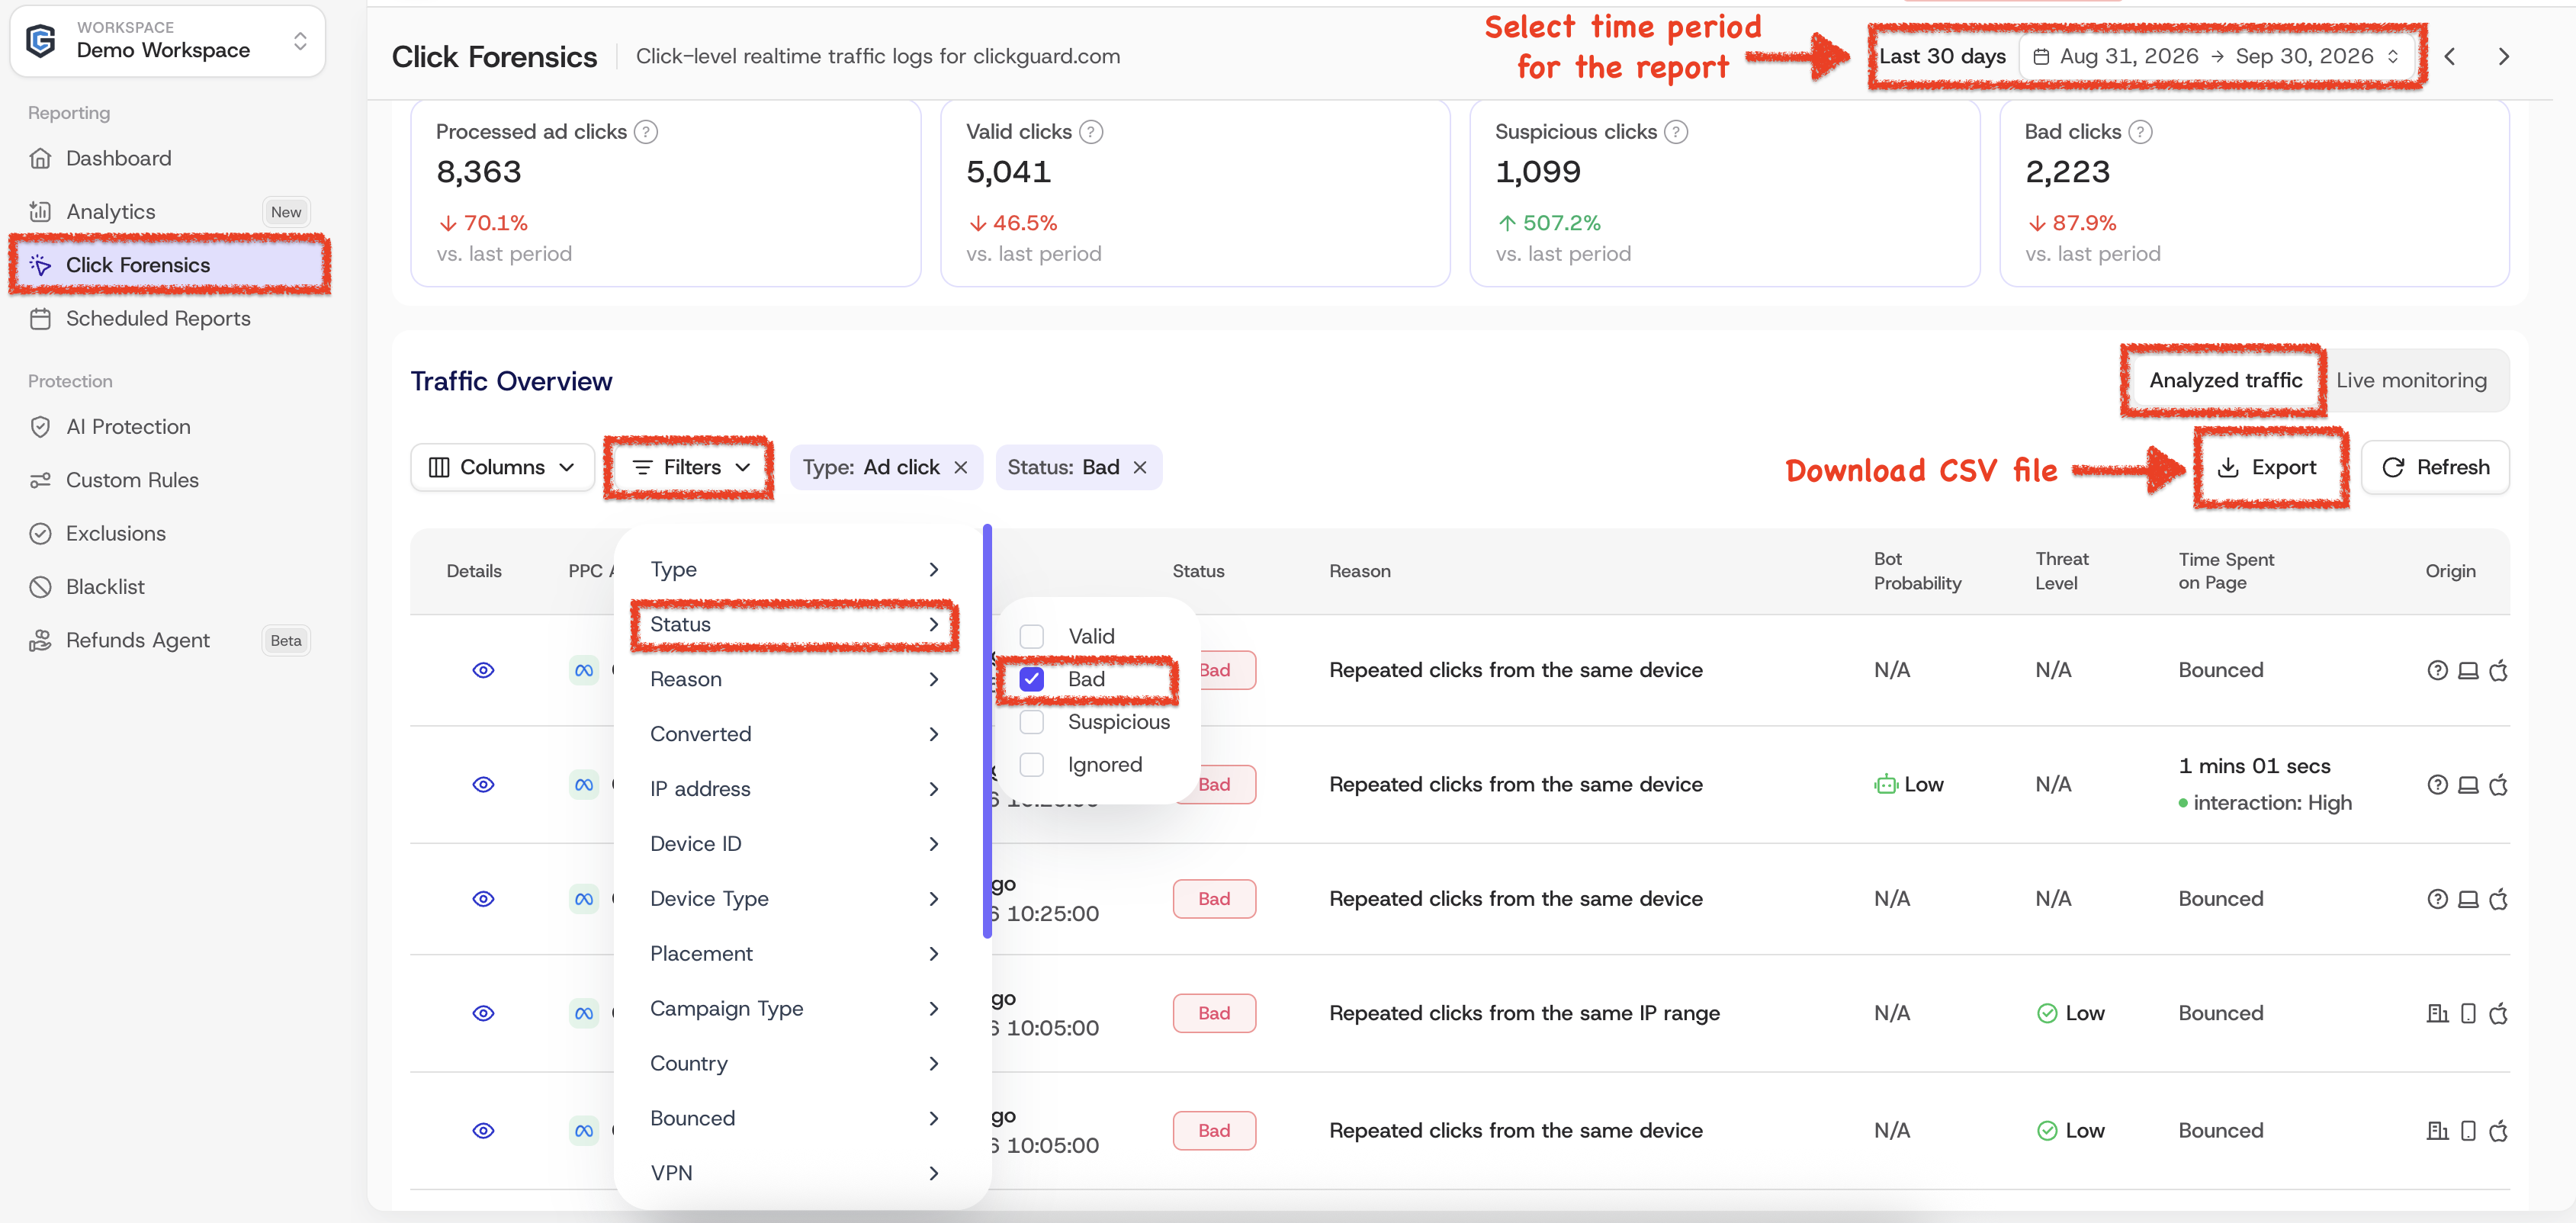Open the VPN filter option

795,1173
